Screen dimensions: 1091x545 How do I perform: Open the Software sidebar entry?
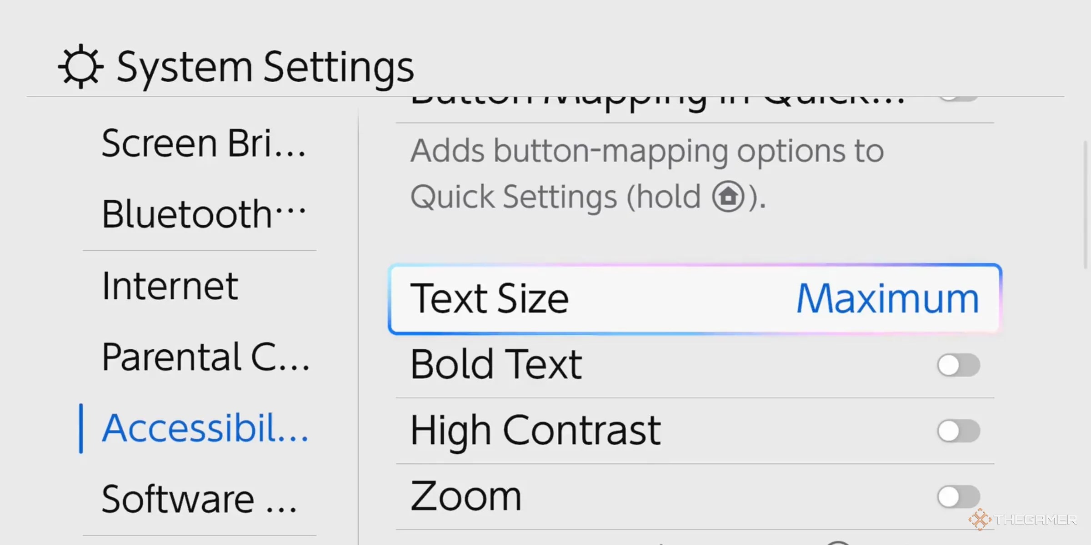(x=200, y=500)
